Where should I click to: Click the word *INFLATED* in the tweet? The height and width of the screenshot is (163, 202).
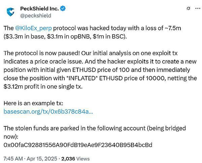point(81,78)
